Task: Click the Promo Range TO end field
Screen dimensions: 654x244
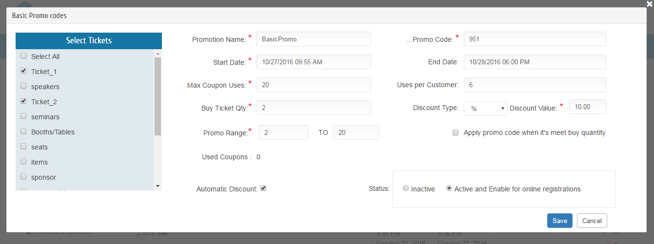Action: (356, 132)
